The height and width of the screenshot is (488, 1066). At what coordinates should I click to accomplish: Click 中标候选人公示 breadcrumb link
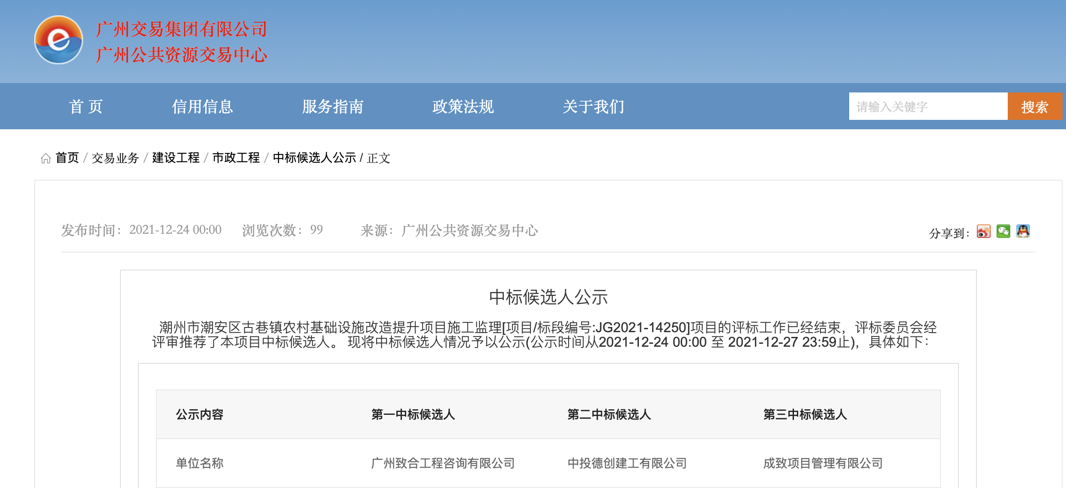coord(314,158)
